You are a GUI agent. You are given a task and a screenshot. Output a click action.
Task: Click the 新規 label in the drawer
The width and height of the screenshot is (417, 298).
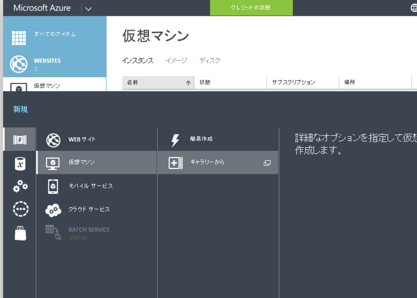[x=20, y=109]
